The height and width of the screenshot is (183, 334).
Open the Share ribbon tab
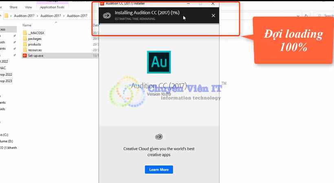(x=13, y=7)
